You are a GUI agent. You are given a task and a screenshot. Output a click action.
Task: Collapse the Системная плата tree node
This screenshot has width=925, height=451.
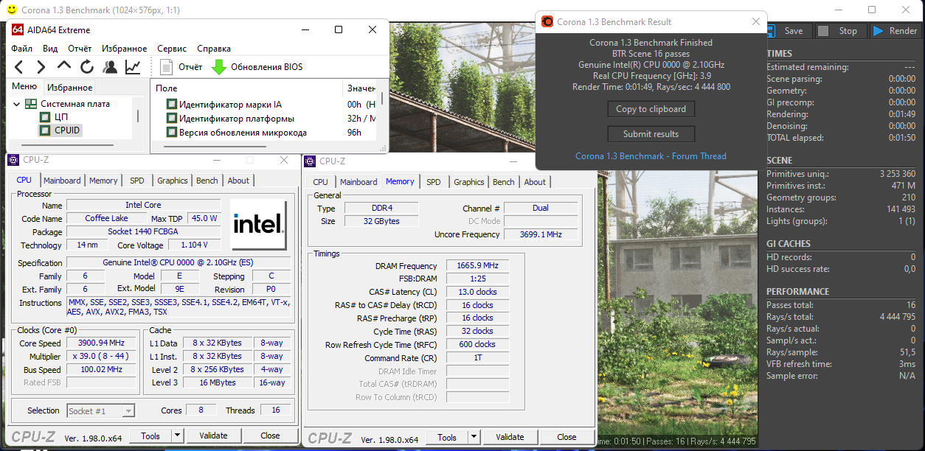click(17, 104)
